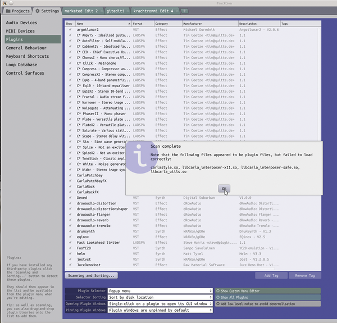
Task: Toggle show checkmark for drumsynth
Action: [x=70, y=231]
